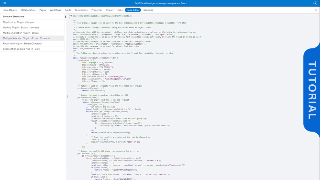Click the const VTA_LANGUAGE = "en" line

tap(87, 48)
